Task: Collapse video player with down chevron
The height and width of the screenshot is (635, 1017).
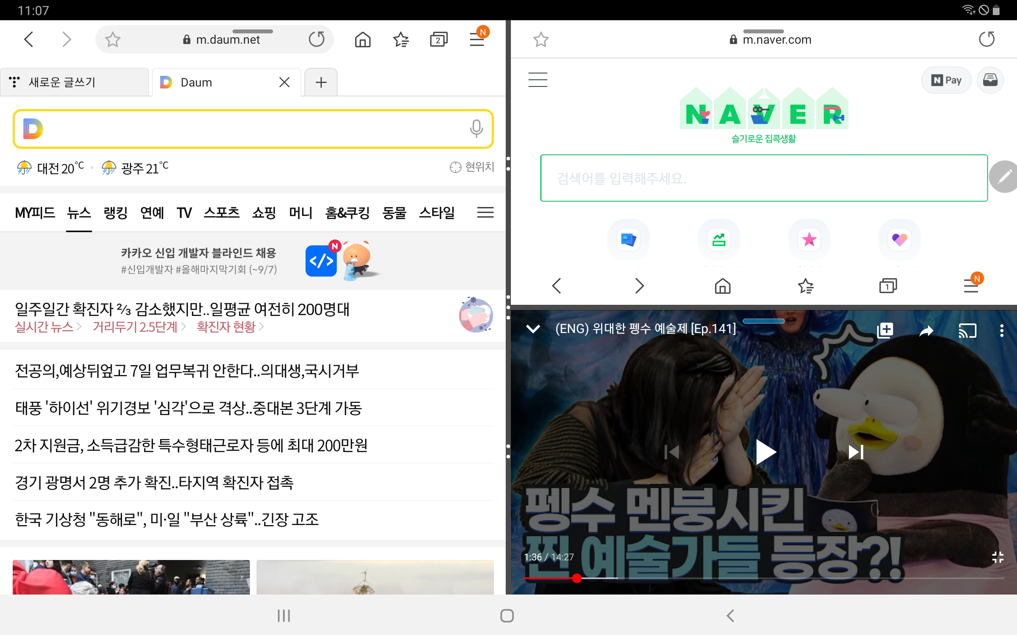Action: pos(533,329)
